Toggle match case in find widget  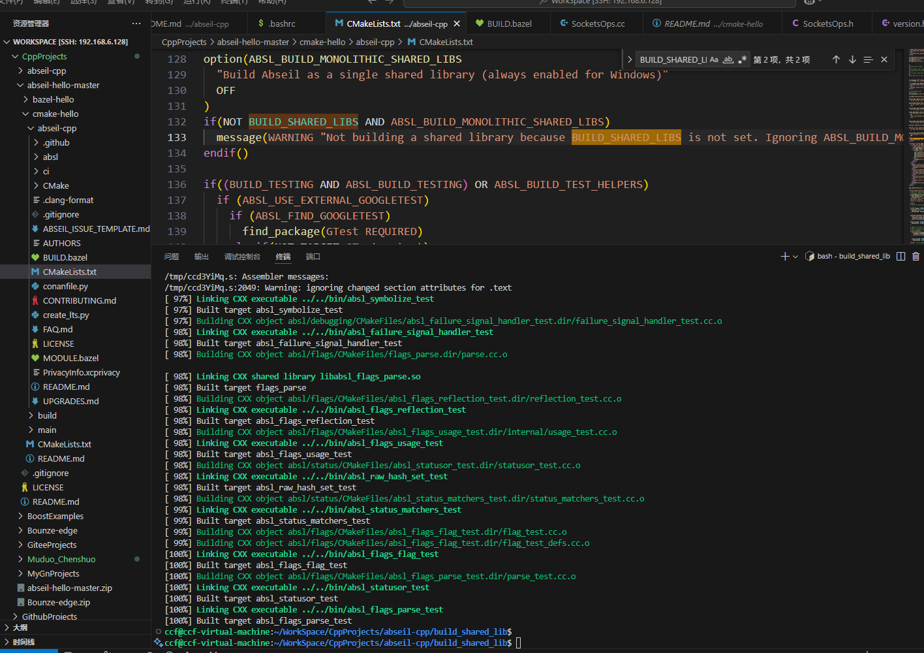(x=714, y=59)
